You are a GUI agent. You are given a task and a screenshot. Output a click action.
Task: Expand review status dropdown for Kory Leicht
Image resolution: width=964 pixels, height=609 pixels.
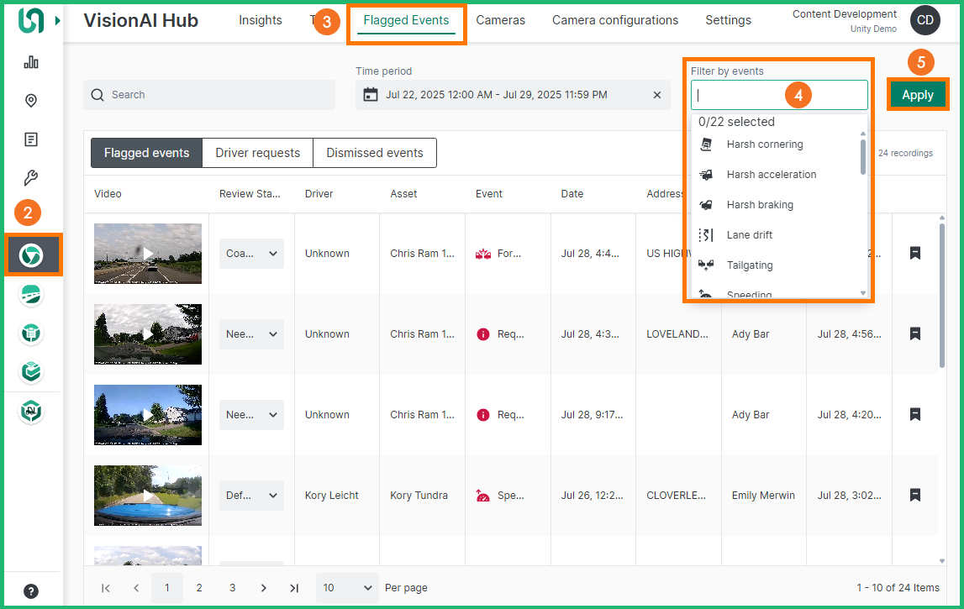tap(251, 496)
